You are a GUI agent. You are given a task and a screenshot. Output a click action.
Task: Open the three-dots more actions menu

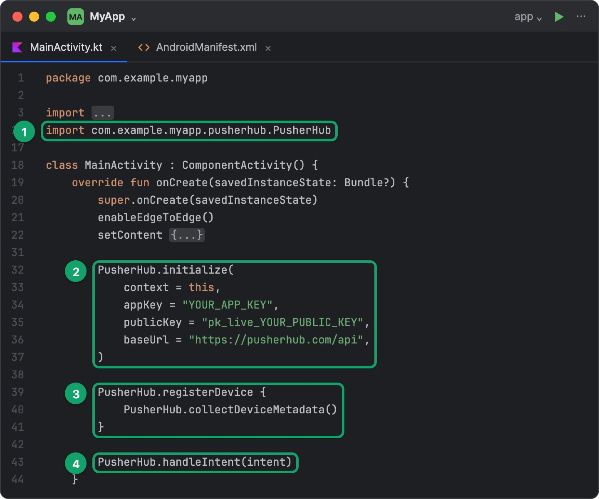point(581,16)
